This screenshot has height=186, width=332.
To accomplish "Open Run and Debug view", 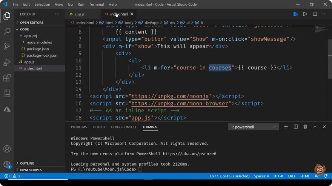I will click(7, 62).
